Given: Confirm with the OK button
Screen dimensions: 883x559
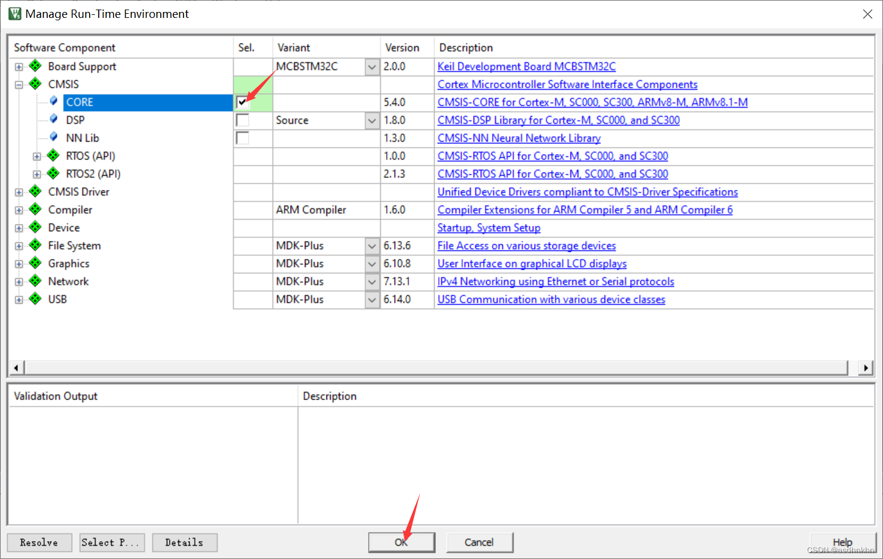Looking at the screenshot, I should click(x=401, y=542).
